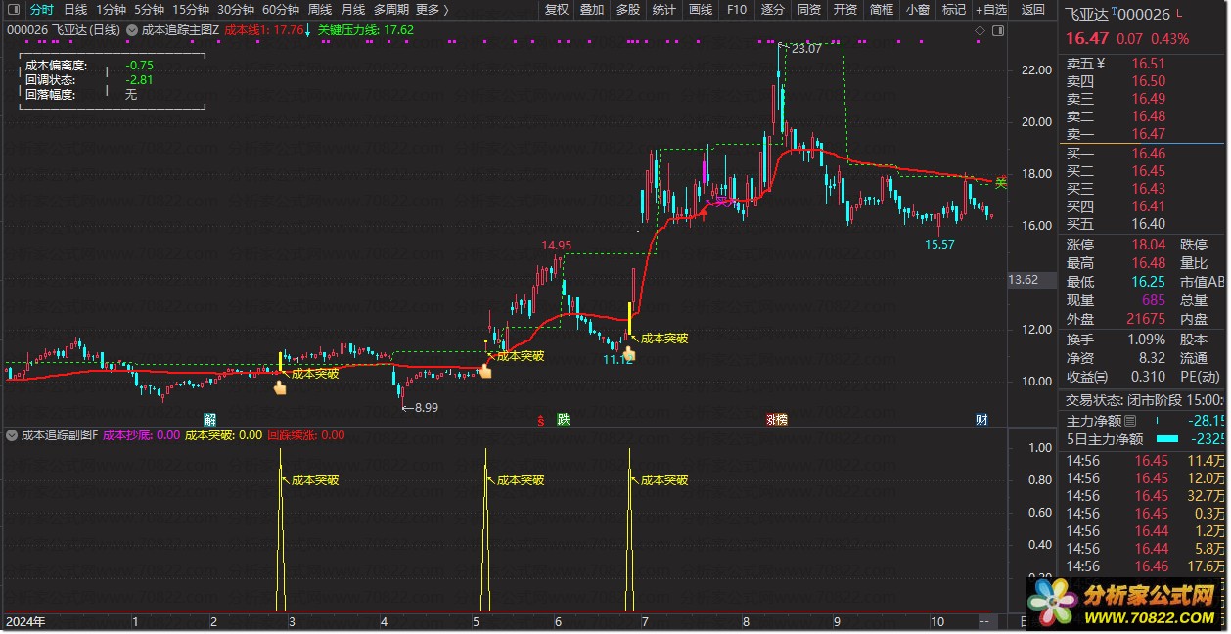Click the 换手 1.09% value

(1147, 340)
